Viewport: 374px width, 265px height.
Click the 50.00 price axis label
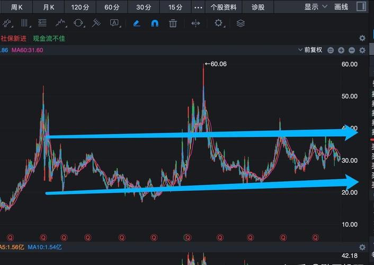coord(350,96)
